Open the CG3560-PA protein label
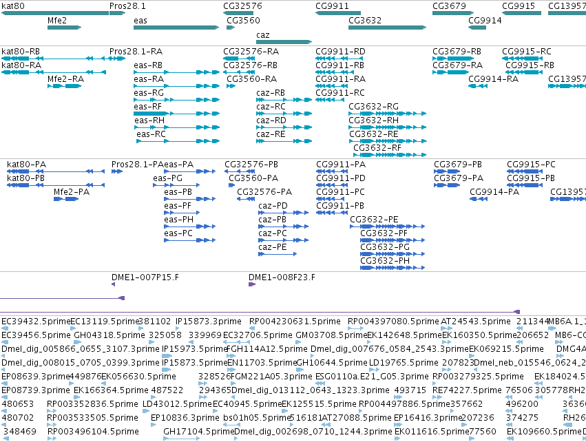 (x=254, y=178)
